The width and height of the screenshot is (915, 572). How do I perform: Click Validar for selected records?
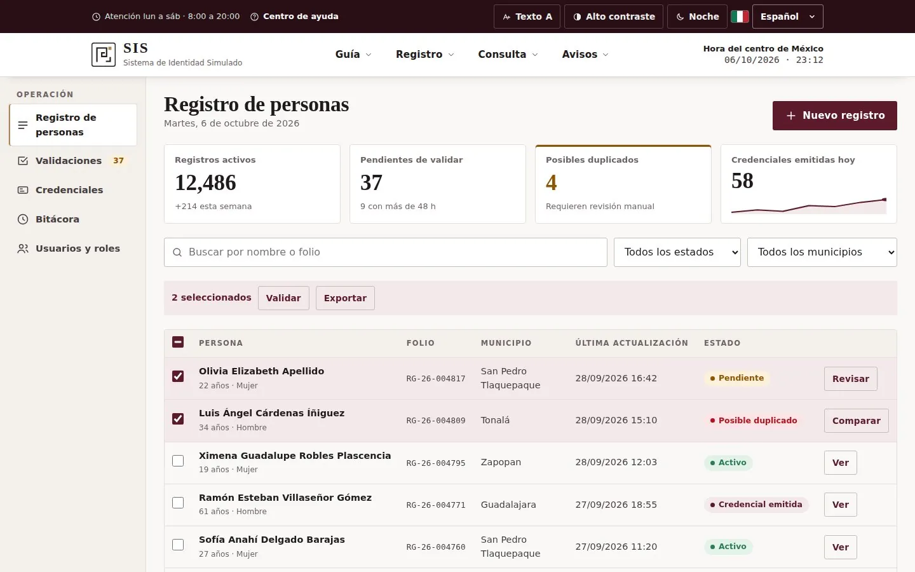coord(283,298)
